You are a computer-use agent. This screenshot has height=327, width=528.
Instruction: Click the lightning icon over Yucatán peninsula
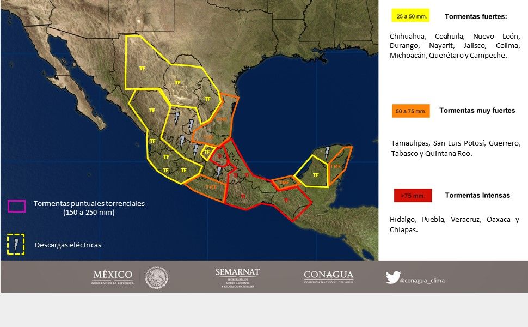(x=327, y=150)
